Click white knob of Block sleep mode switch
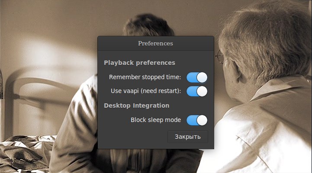Screen dimensions: 312x173 202,120
